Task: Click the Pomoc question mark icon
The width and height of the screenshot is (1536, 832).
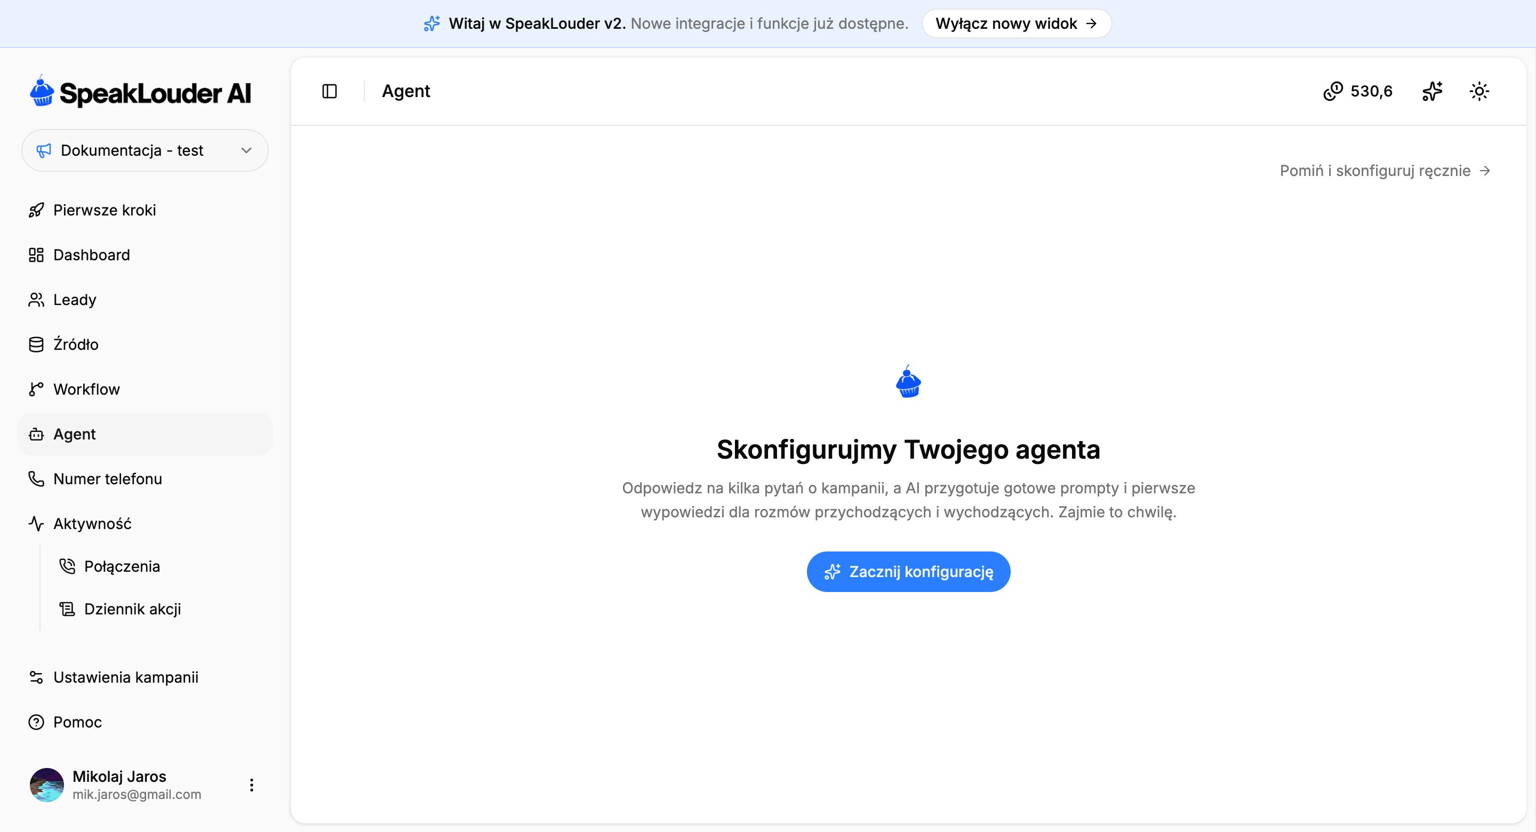Action: click(x=36, y=722)
